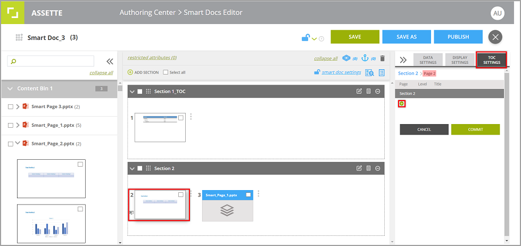Switch to the TOC SETTINGS tab
Screen dimensions: 521x246
[492, 60]
